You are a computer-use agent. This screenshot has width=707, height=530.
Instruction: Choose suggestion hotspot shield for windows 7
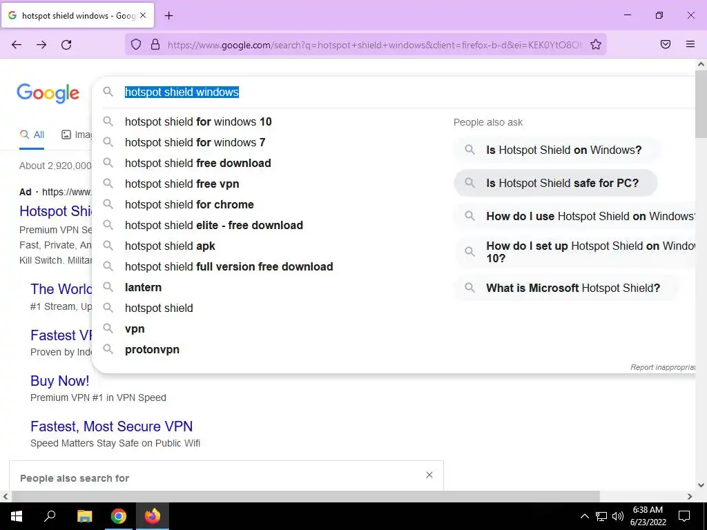195,142
